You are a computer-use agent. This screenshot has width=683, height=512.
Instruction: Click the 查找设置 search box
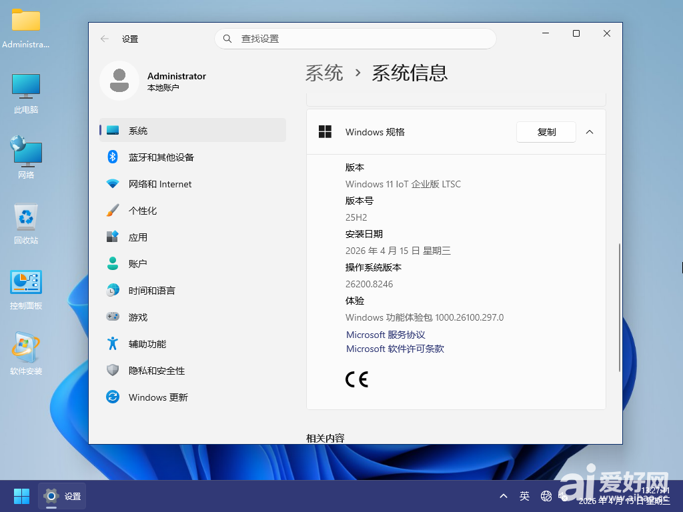coord(355,39)
